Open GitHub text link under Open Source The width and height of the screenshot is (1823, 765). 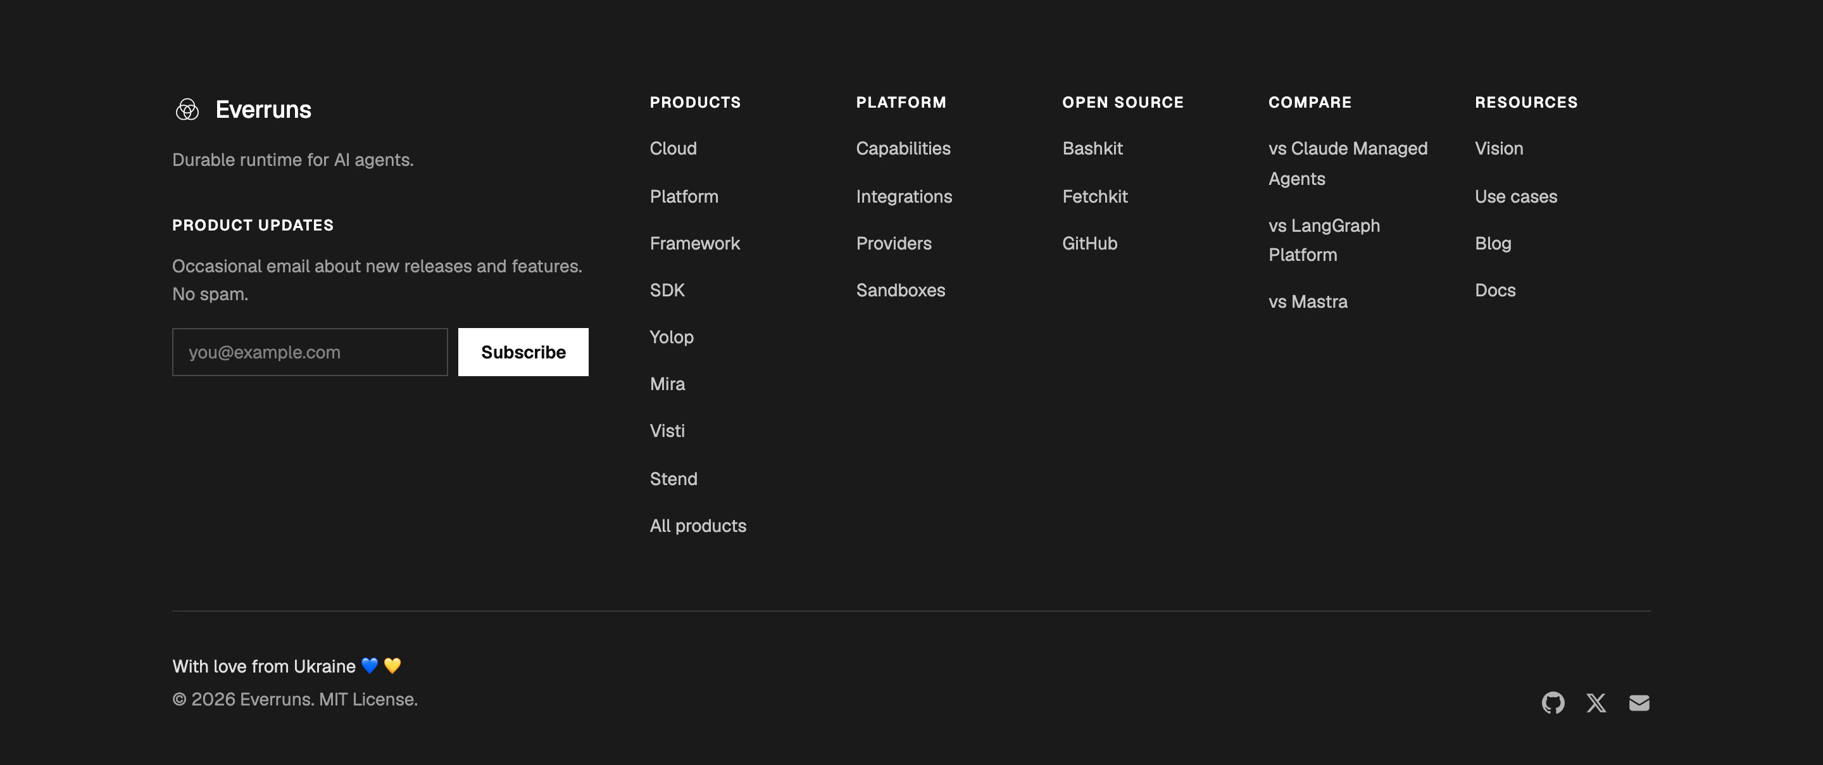1089,244
